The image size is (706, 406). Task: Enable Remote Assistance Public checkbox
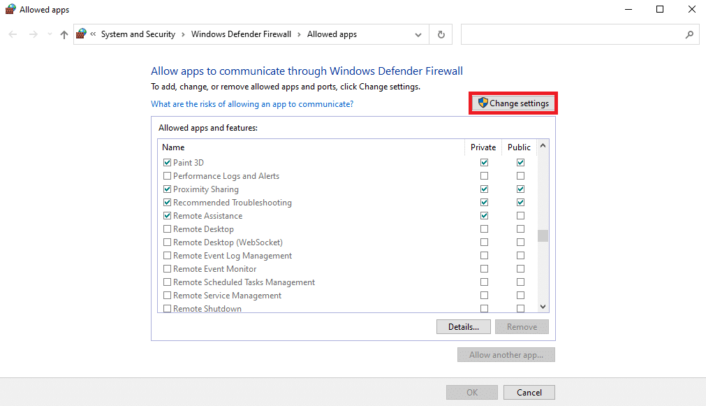520,215
